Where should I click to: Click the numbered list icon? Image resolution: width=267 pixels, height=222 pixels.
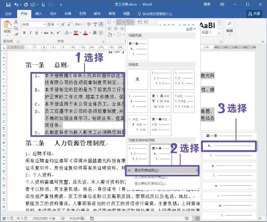pyautogui.click(x=120, y=22)
